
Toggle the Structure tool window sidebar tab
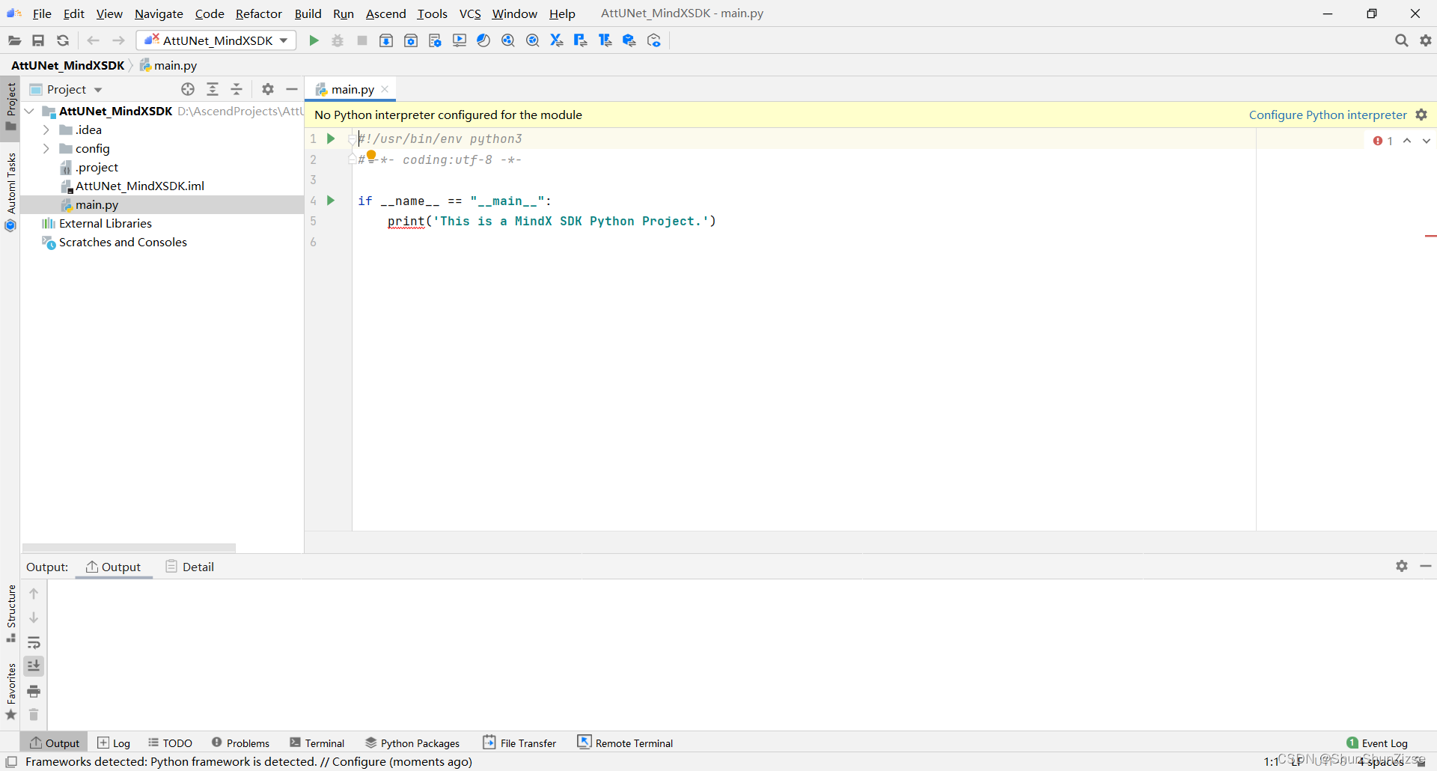(10, 613)
